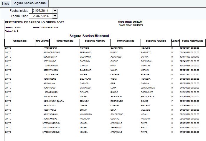This screenshot has height=141, width=206.
Task: Select the cell FABRICIO
Action: click(85, 61)
